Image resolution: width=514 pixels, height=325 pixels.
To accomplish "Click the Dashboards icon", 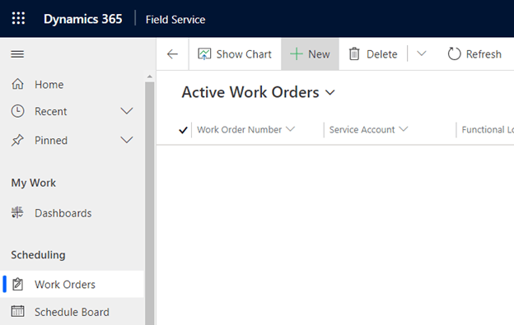I will point(17,213).
